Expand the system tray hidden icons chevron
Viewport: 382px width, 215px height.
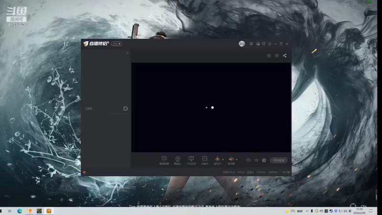[x=307, y=211]
